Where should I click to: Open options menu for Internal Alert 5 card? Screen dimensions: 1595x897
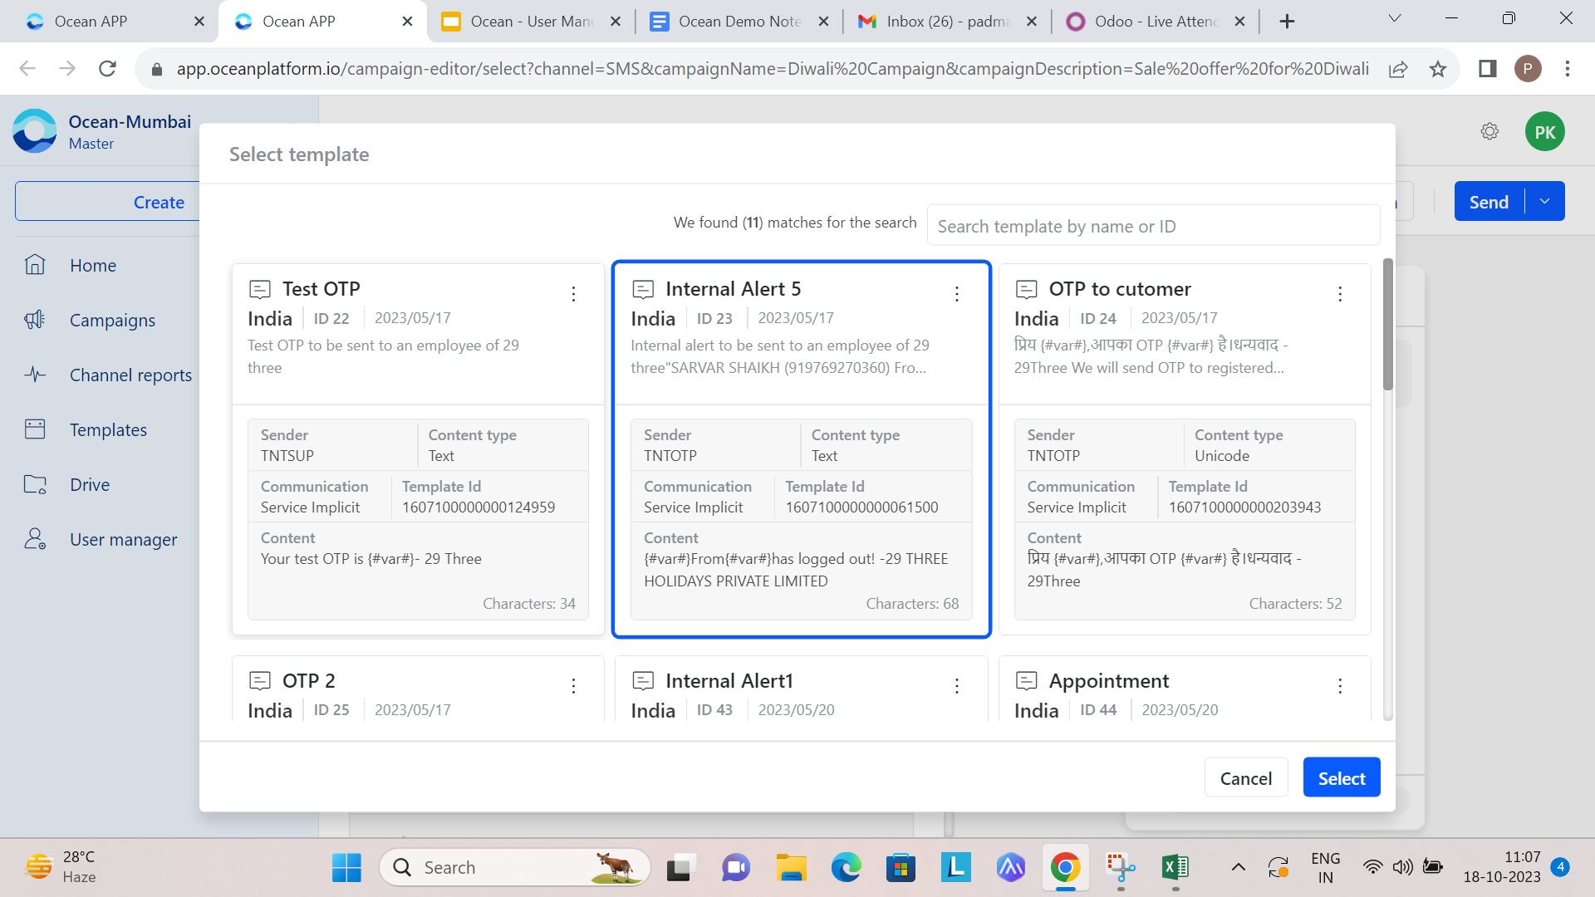(x=957, y=294)
